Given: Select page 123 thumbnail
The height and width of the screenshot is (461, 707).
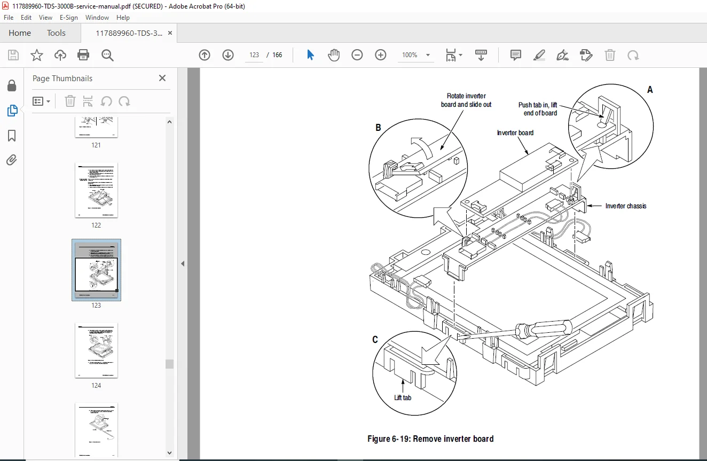Looking at the screenshot, I should [x=96, y=270].
